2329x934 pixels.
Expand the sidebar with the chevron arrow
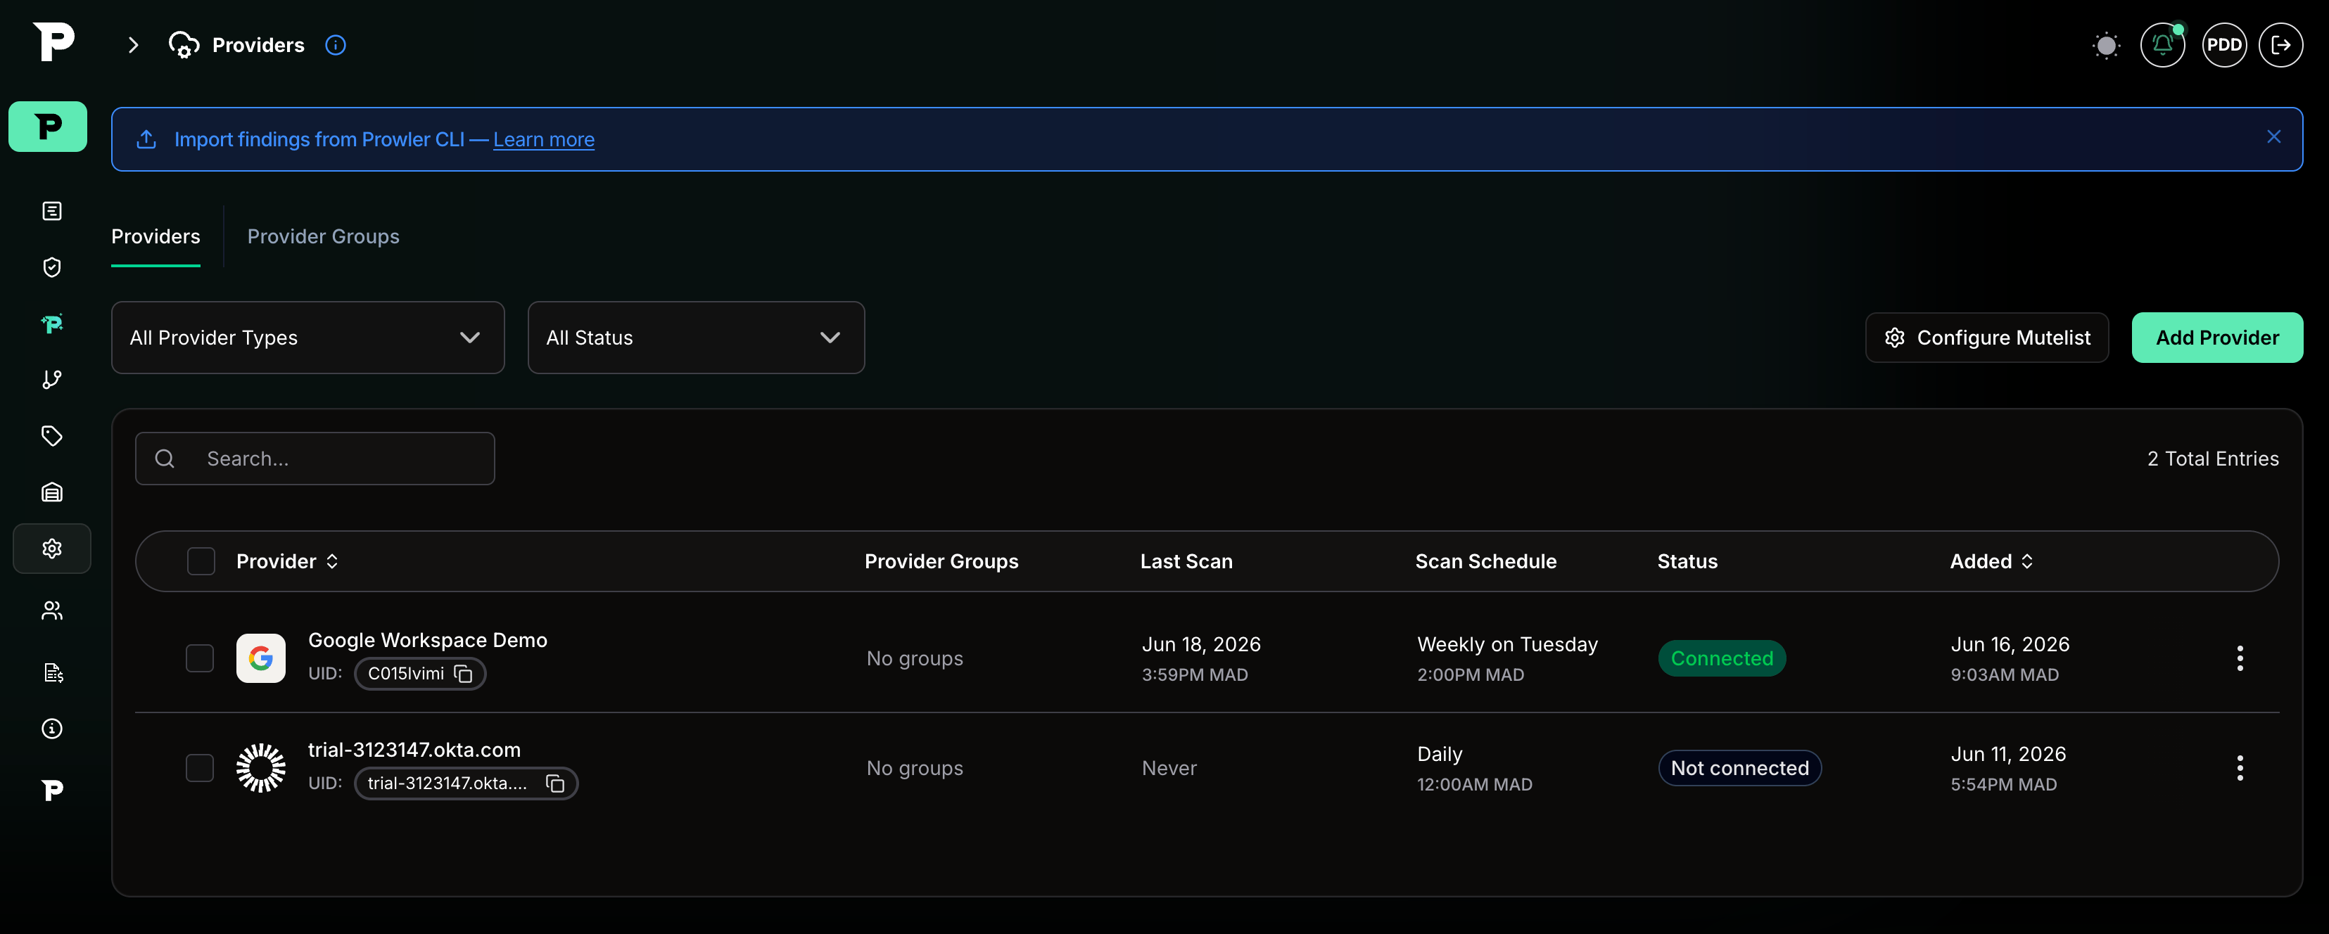133,45
